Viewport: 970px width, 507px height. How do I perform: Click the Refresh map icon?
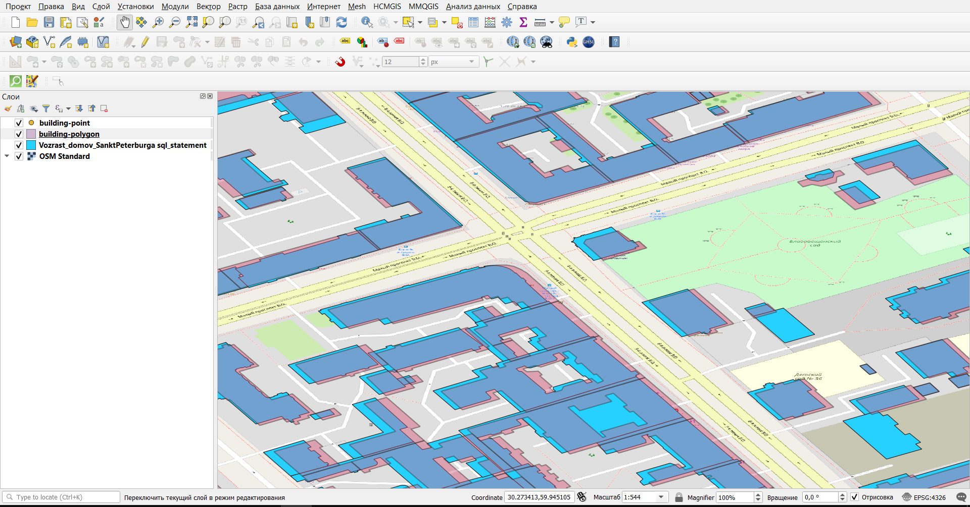pyautogui.click(x=342, y=22)
